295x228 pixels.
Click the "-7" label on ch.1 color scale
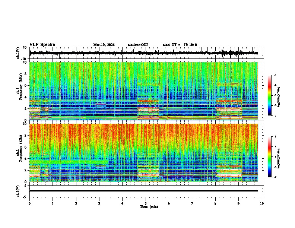pos(275,115)
